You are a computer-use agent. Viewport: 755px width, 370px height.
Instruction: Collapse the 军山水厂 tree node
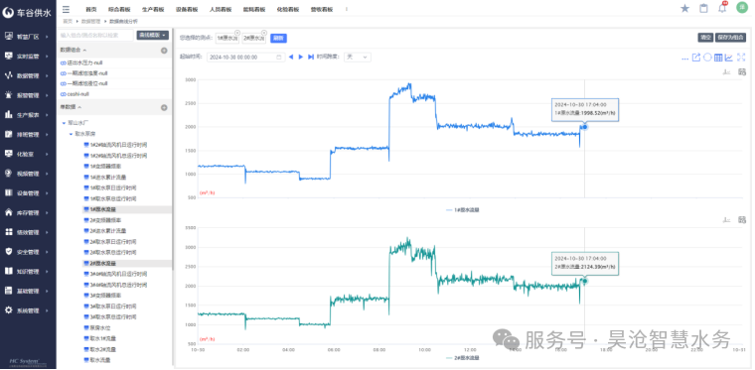coord(64,123)
